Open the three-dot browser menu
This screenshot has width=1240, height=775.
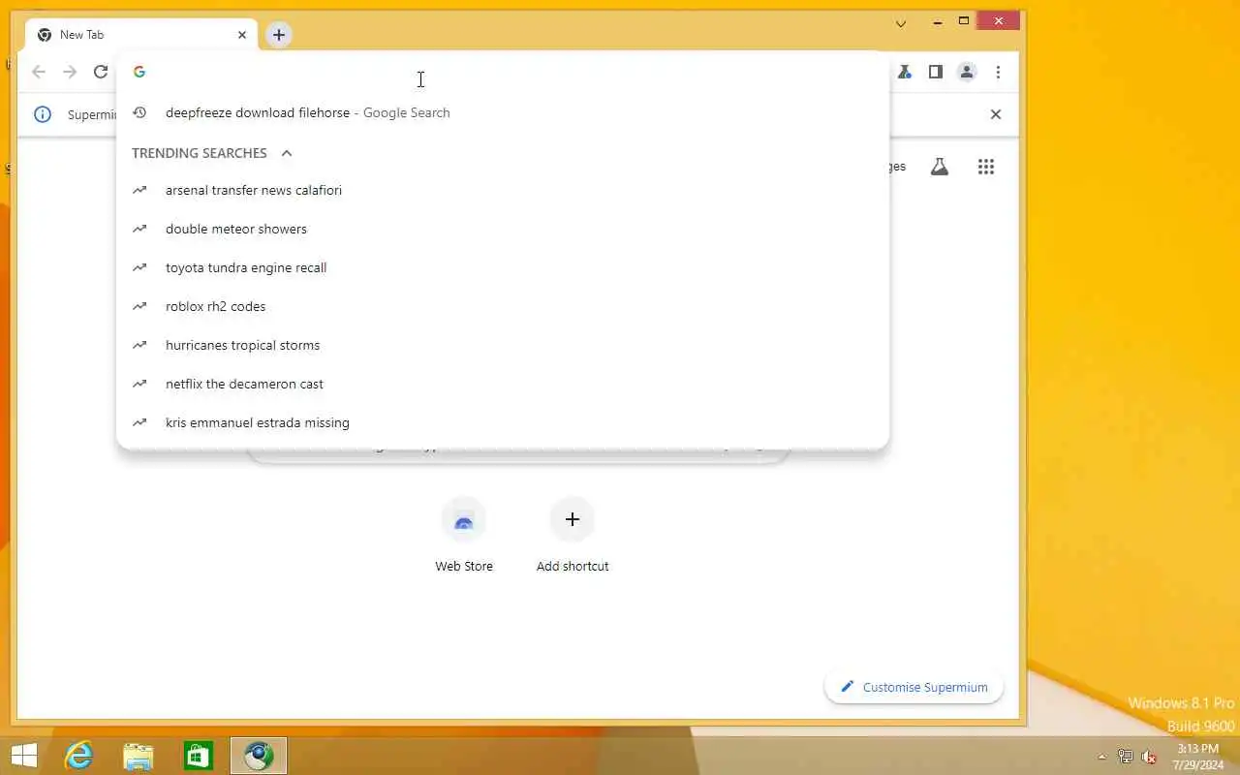(998, 72)
